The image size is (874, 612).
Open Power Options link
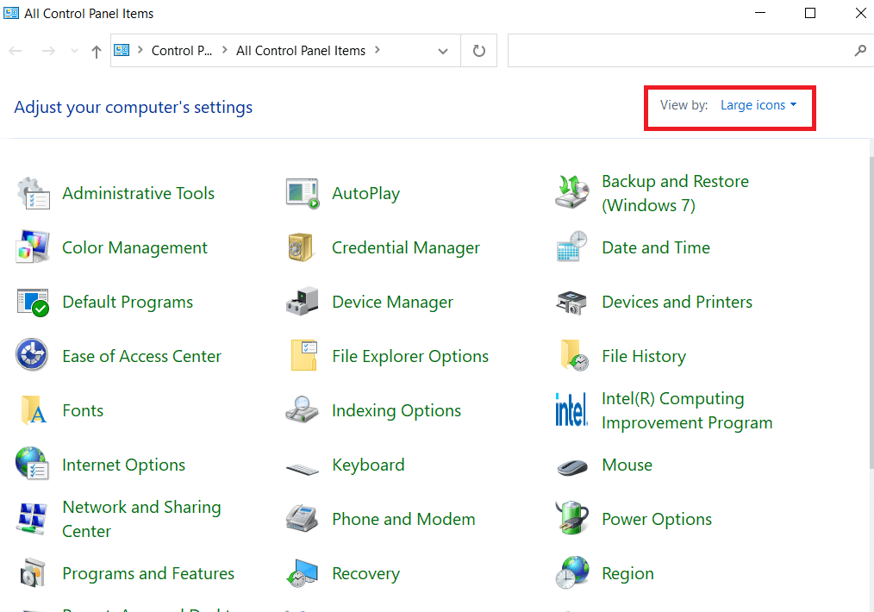pyautogui.click(x=657, y=520)
